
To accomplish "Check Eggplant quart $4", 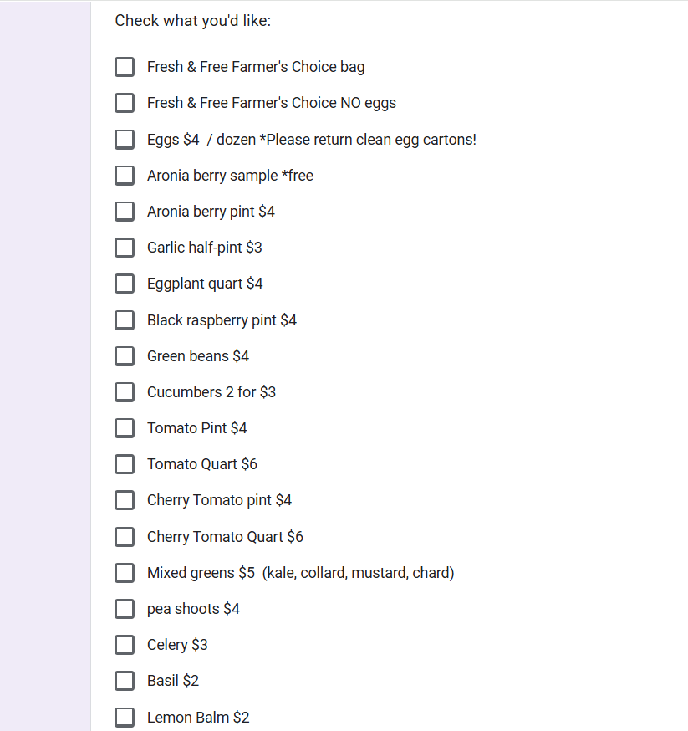I will click(x=125, y=284).
